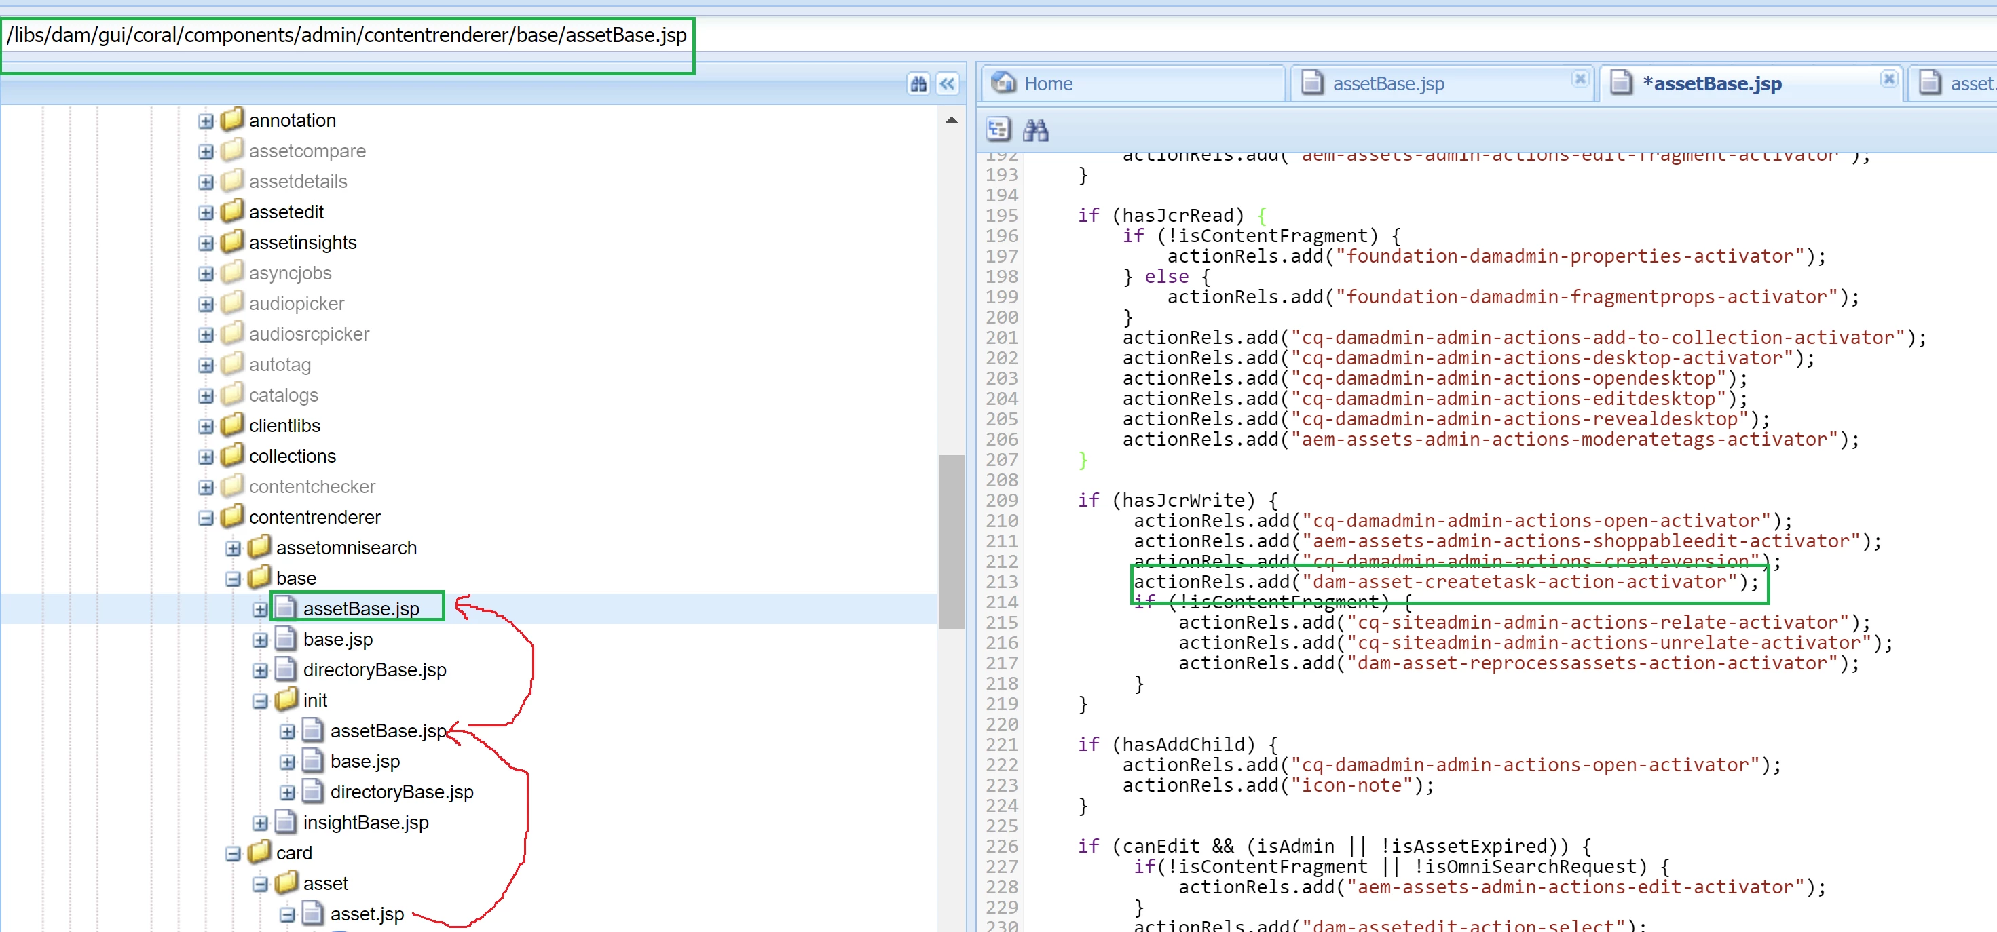Click the repository path input field

click(347, 36)
